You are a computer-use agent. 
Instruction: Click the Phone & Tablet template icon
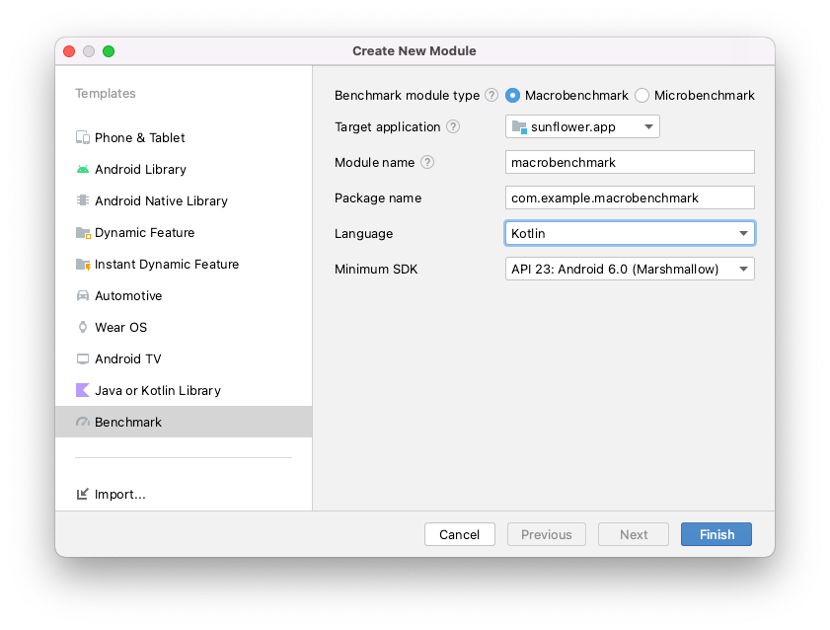point(83,137)
